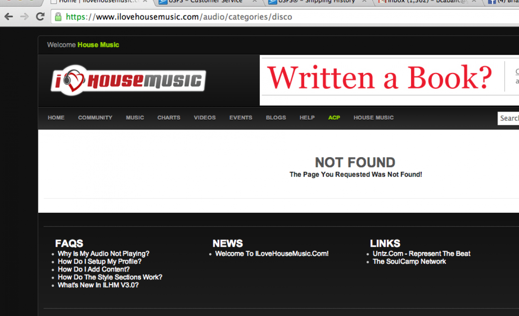
Task: Reload the page with the refresh icon
Action: [x=40, y=17]
